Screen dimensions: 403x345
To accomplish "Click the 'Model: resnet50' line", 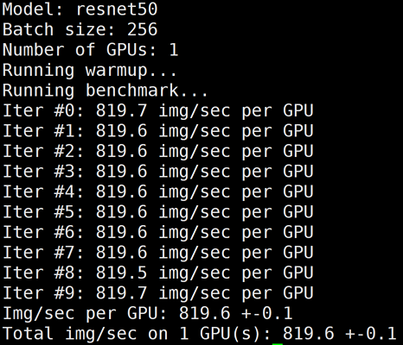I will tap(80, 9).
